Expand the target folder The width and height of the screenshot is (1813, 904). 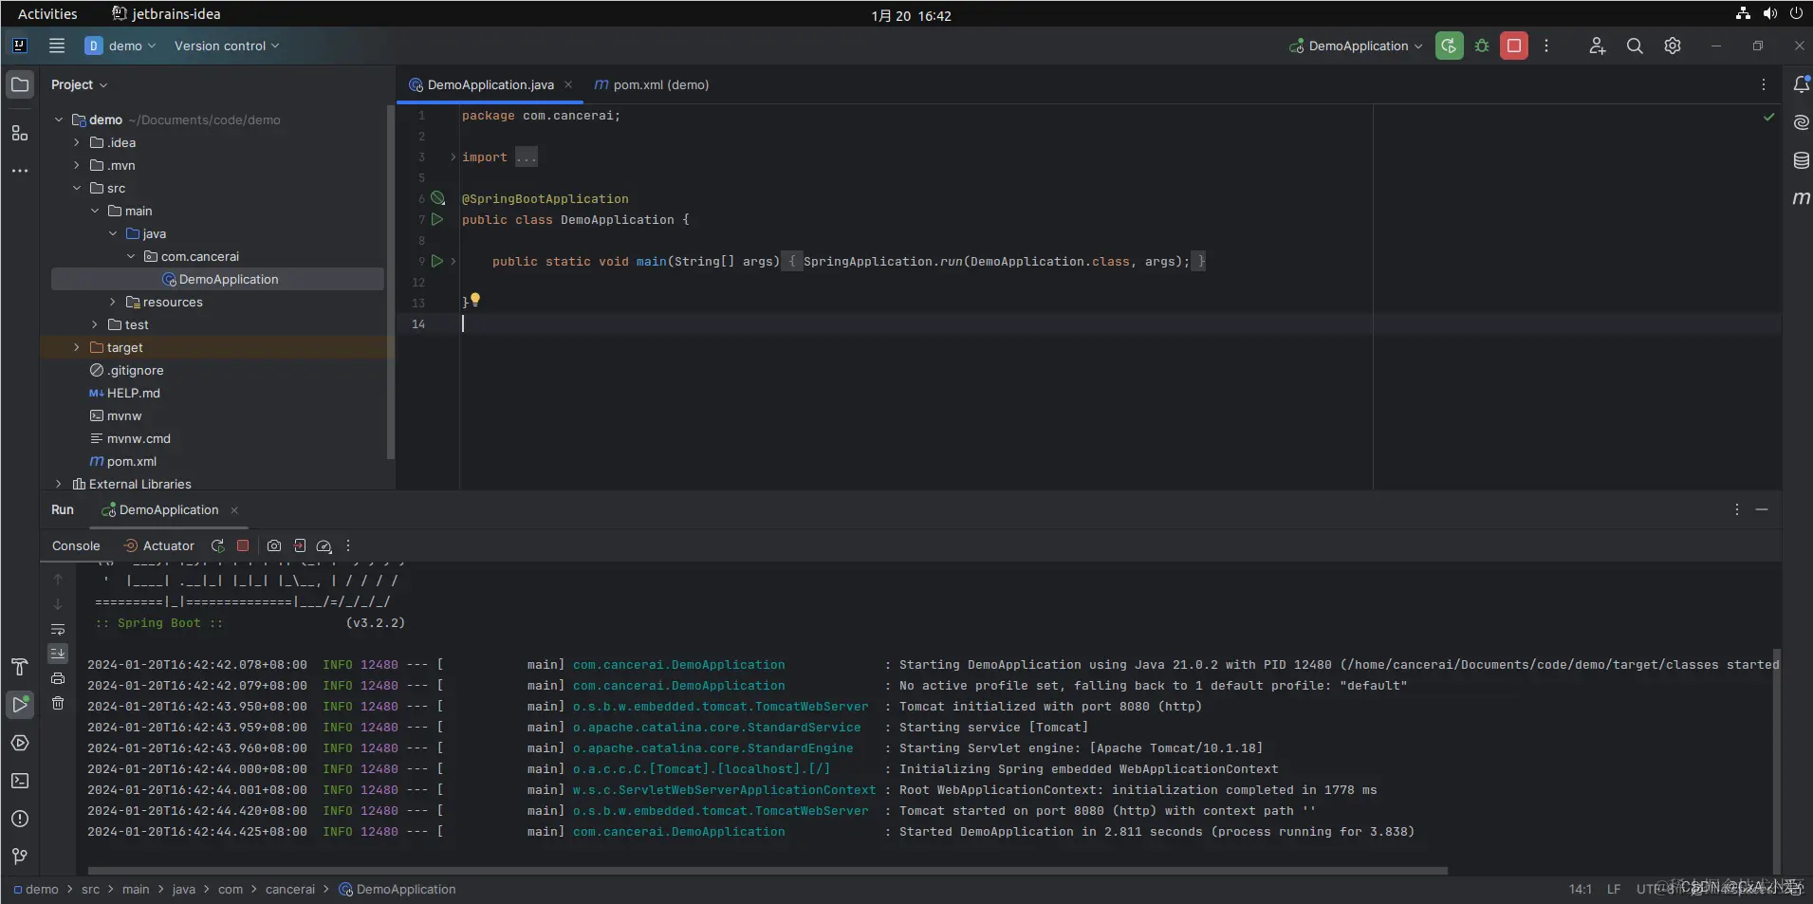pos(77,347)
